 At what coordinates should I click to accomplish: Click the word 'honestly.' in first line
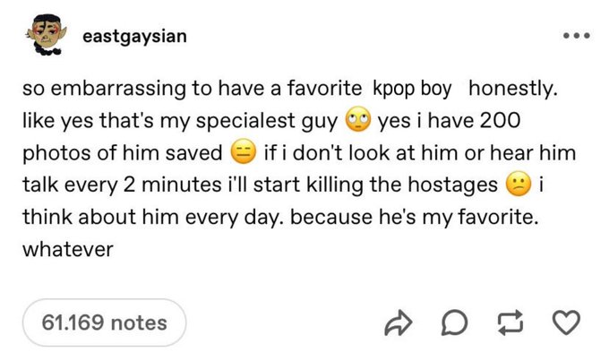[514, 90]
